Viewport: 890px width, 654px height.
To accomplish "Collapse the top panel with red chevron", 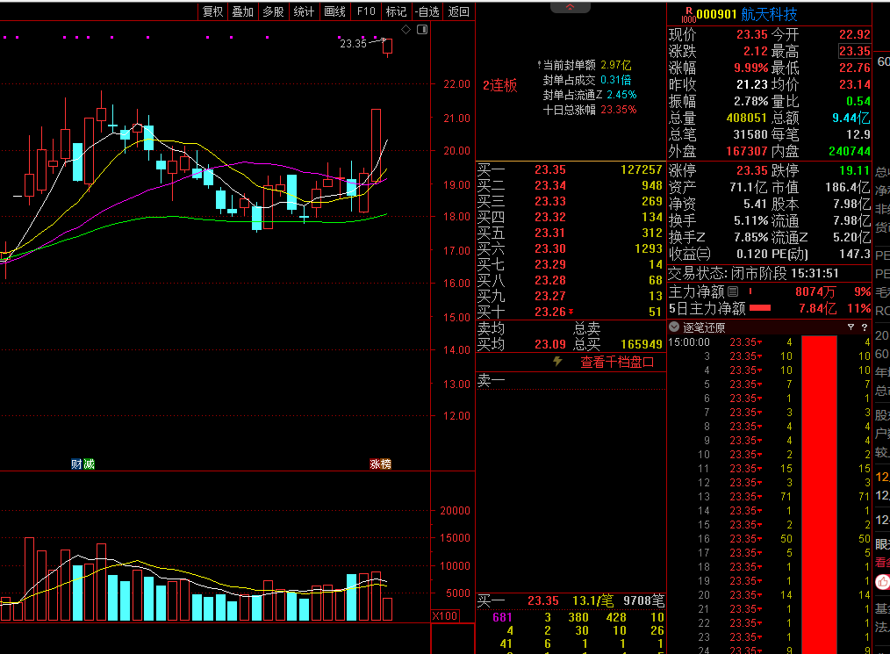I will point(570,7).
